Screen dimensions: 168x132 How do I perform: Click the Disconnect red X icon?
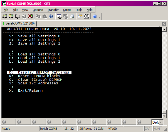pyautogui.click(x=30, y=16)
